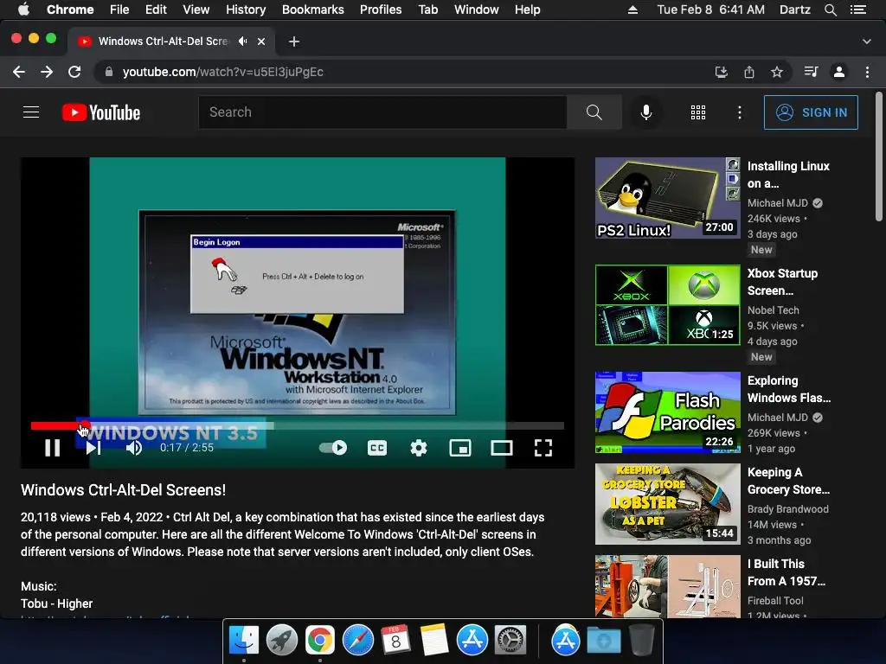Open Keeping A Grocery Store Lobster title
The width and height of the screenshot is (886, 664).
pyautogui.click(x=789, y=481)
